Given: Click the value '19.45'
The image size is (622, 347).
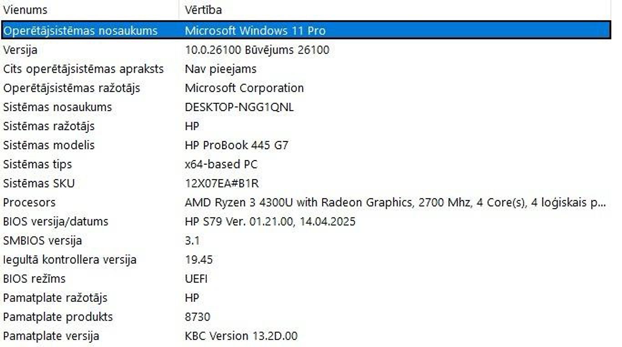Looking at the screenshot, I should click(199, 260).
